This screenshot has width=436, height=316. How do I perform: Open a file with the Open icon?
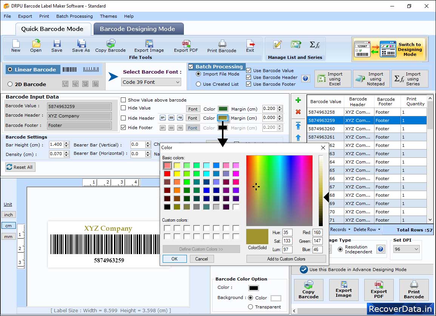point(36,46)
